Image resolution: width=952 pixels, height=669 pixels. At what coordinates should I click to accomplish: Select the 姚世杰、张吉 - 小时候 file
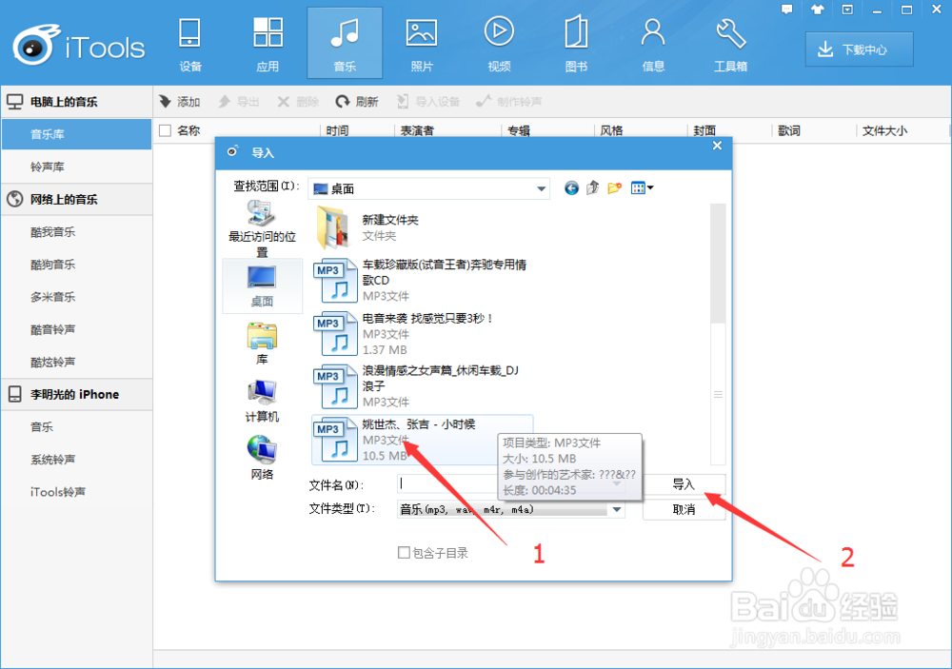coord(423,440)
